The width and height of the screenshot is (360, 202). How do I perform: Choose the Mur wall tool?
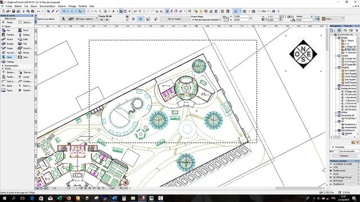click(6, 30)
